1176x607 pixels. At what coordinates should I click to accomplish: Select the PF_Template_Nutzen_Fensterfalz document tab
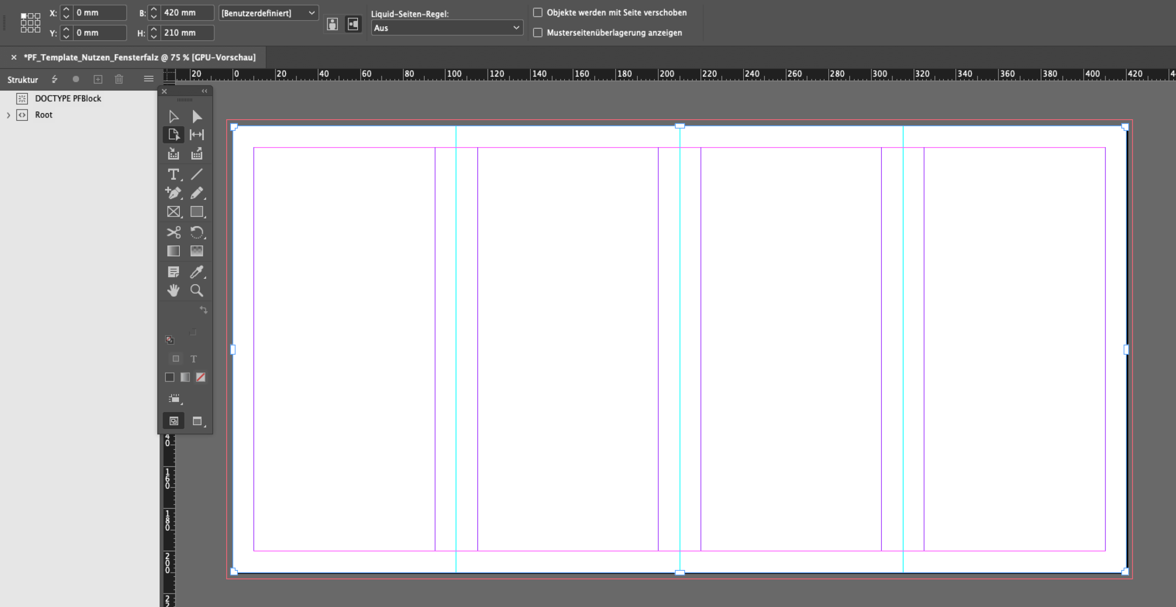139,58
